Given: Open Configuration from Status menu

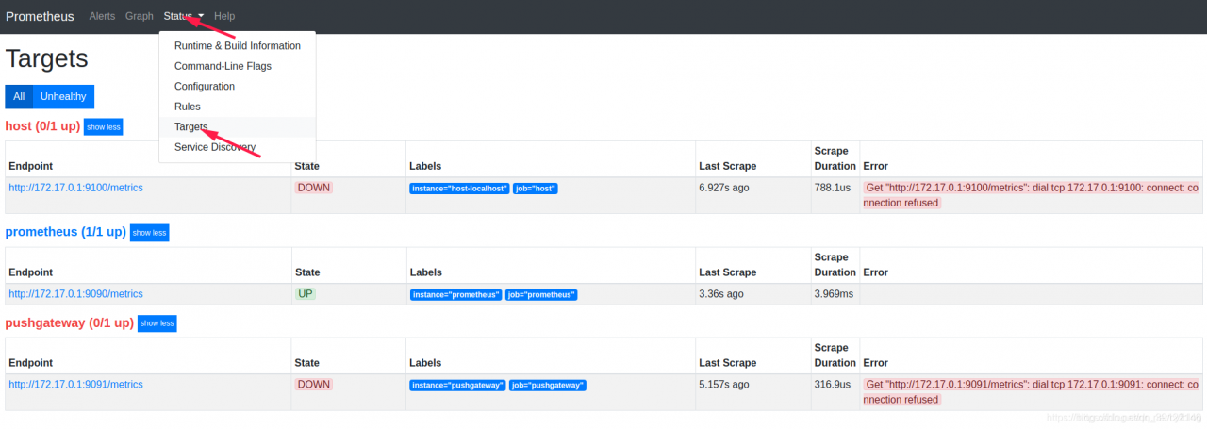Looking at the screenshot, I should click(205, 87).
